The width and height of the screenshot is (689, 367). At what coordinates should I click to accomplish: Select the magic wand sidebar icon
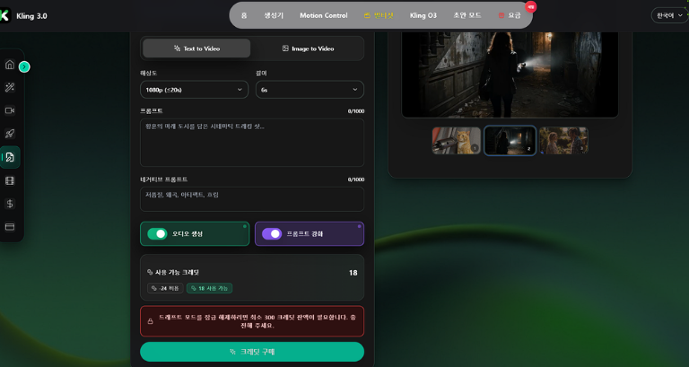click(x=10, y=87)
